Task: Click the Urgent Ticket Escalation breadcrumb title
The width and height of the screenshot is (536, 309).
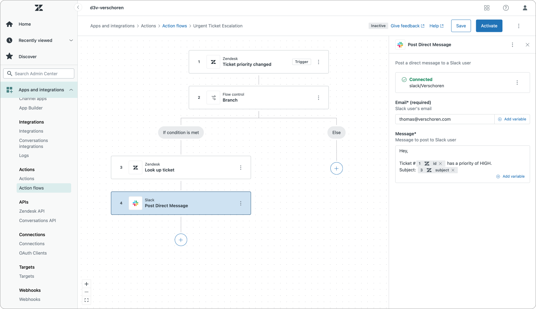Action: coord(218,26)
